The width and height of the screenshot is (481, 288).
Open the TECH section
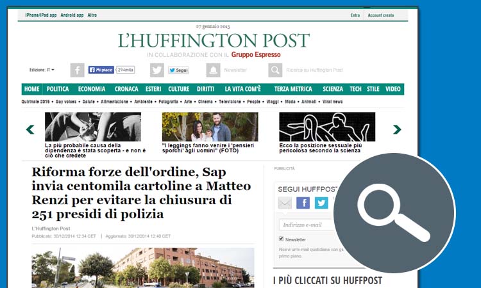(x=355, y=89)
